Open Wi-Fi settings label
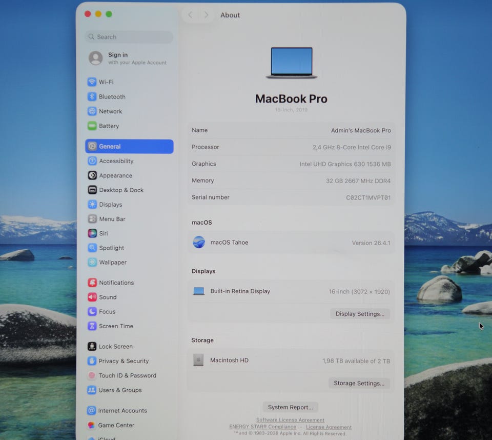492x440 pixels. [x=106, y=82]
